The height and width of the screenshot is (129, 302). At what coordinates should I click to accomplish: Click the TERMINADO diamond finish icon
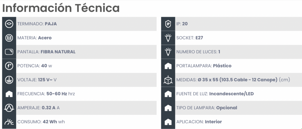pos(9,24)
